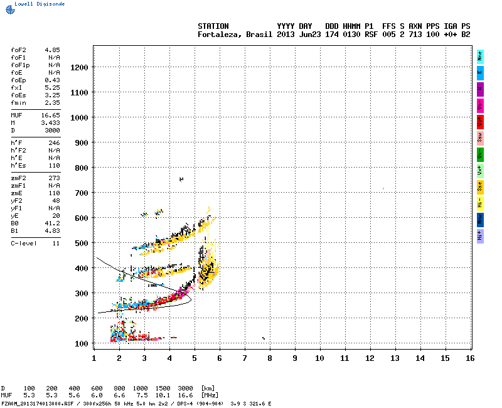This screenshot has height=408, width=502.
Task: Choose the dark green Vx- legend swatch
Action: pyautogui.click(x=480, y=154)
